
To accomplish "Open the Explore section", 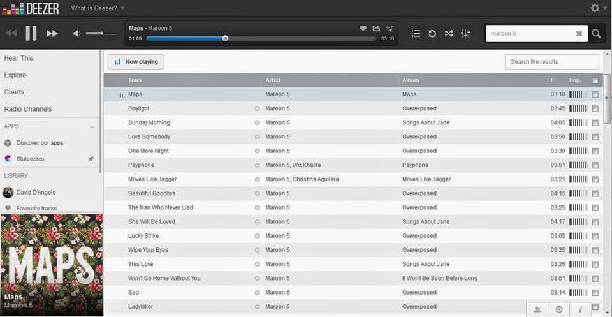I will tap(15, 75).
